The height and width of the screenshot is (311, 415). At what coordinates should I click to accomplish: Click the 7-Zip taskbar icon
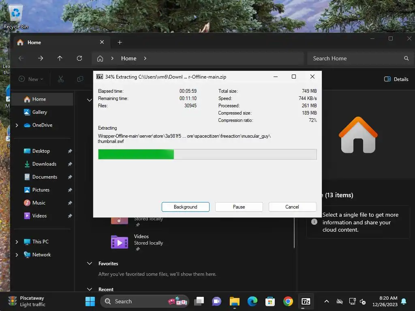tap(306, 301)
